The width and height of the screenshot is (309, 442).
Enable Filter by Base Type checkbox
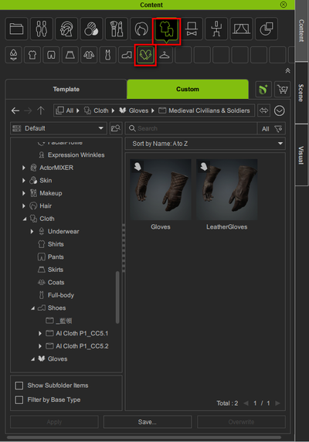[x=19, y=399]
